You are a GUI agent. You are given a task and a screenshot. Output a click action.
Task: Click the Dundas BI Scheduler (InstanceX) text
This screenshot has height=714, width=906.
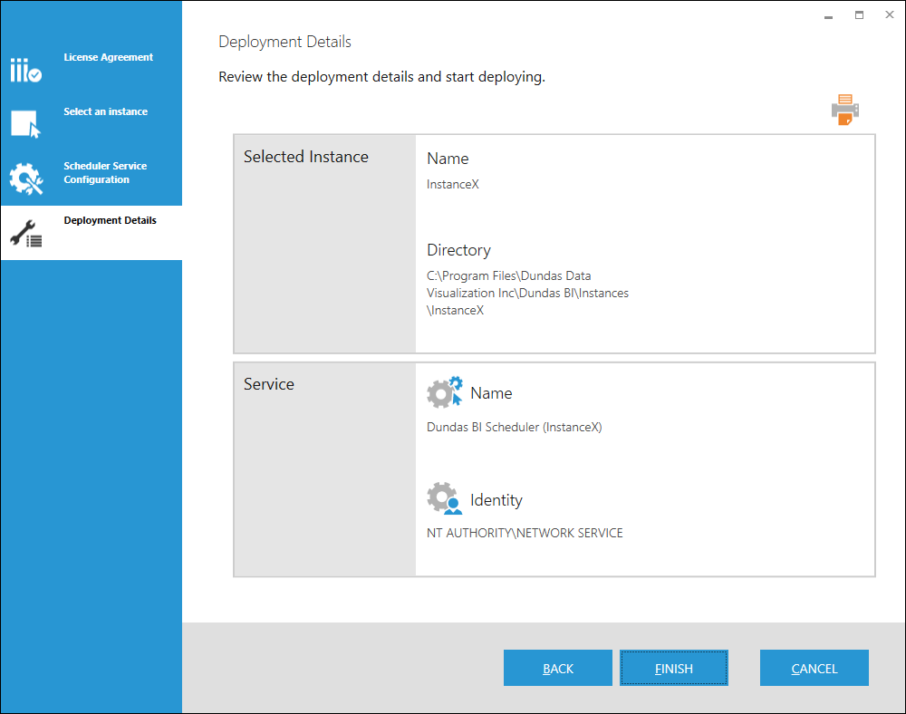(x=515, y=427)
